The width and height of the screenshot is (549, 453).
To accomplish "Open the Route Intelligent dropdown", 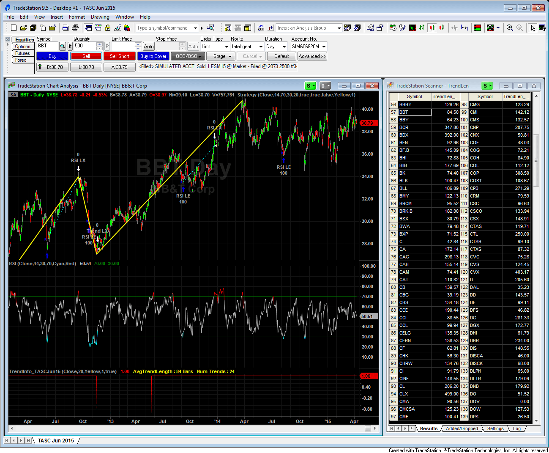I will (x=261, y=47).
